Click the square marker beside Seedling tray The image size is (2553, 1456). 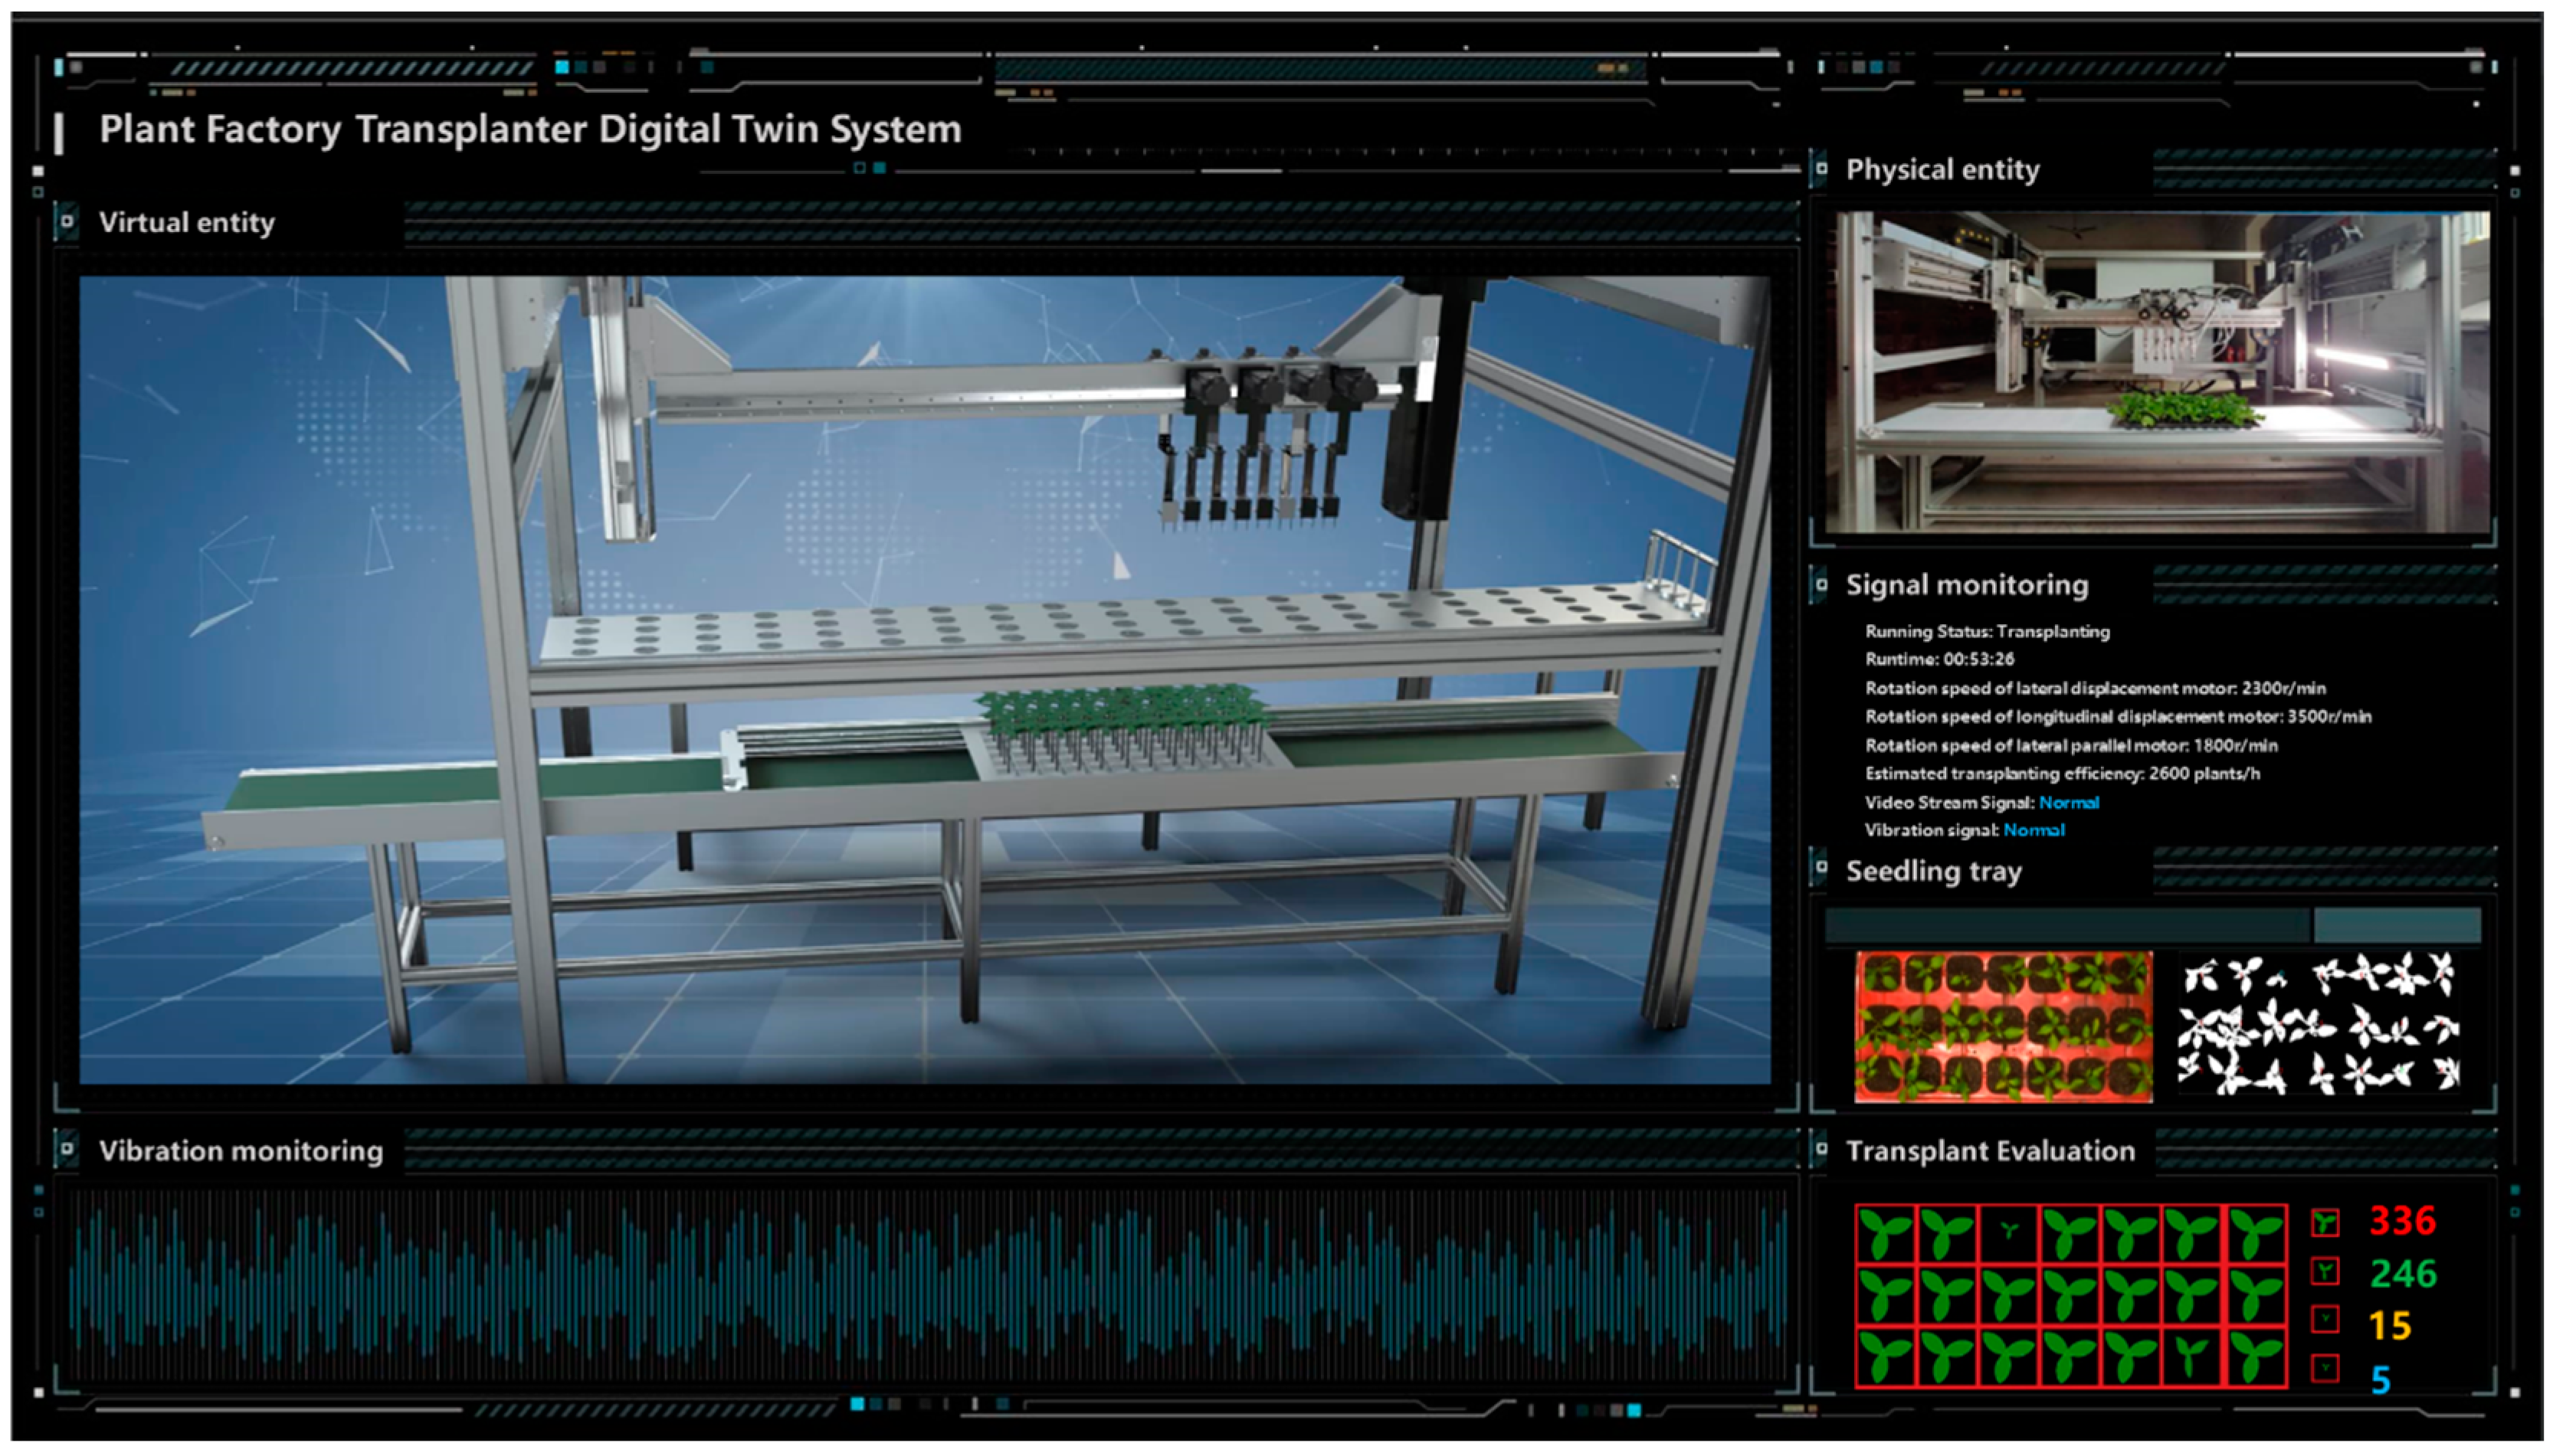coord(1821,867)
